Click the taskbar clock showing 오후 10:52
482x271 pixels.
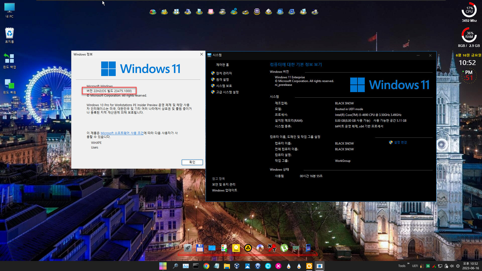point(471,266)
